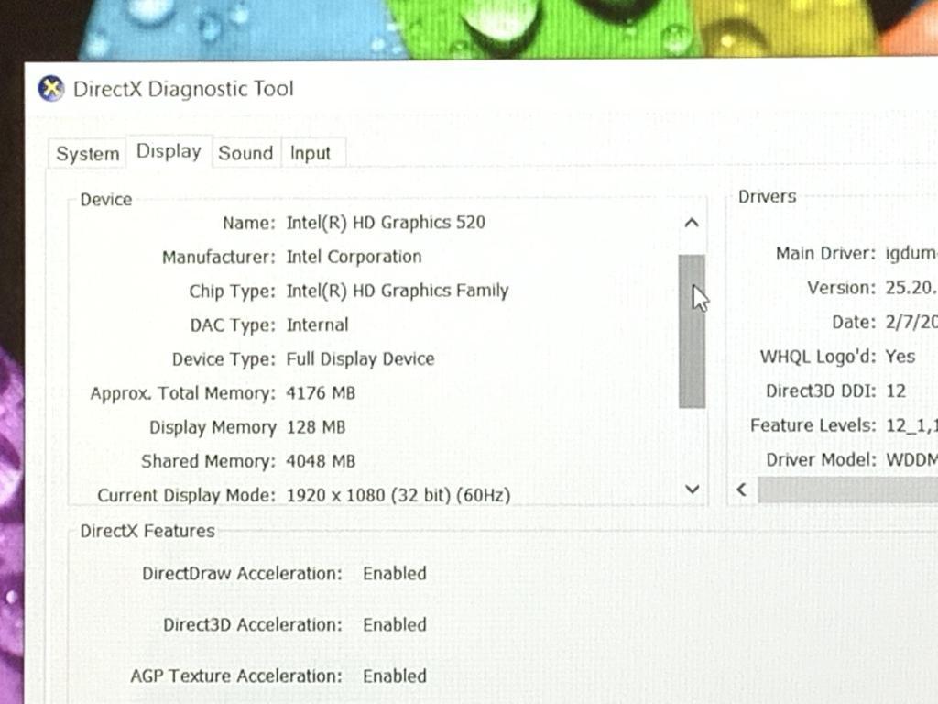Click the driver "Version:" label
Image resolution: width=938 pixels, height=704 pixels.
coord(841,288)
